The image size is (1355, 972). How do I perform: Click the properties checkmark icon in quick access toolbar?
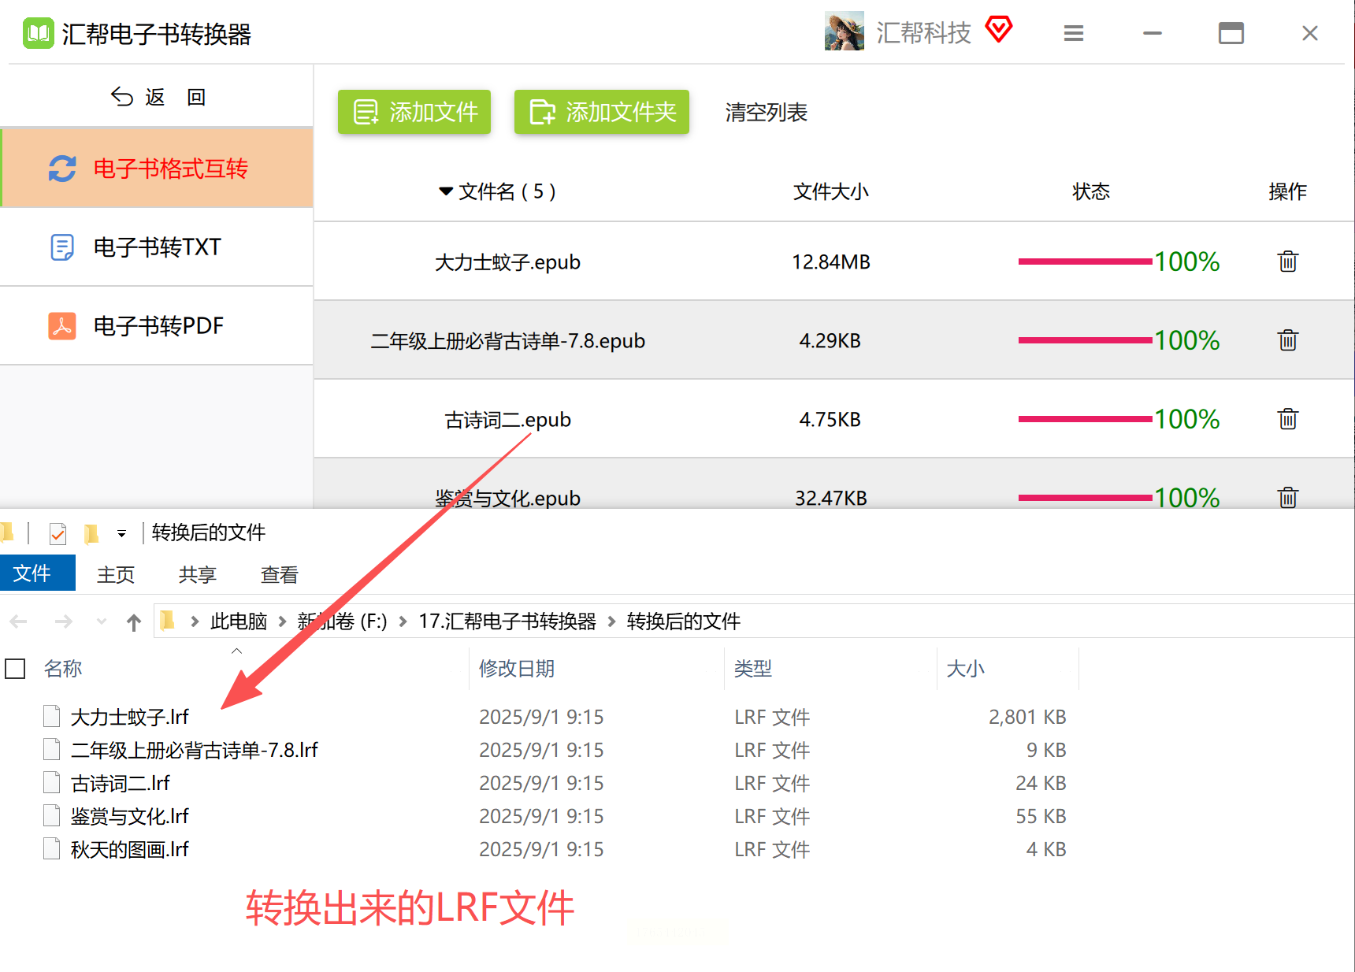coord(58,534)
